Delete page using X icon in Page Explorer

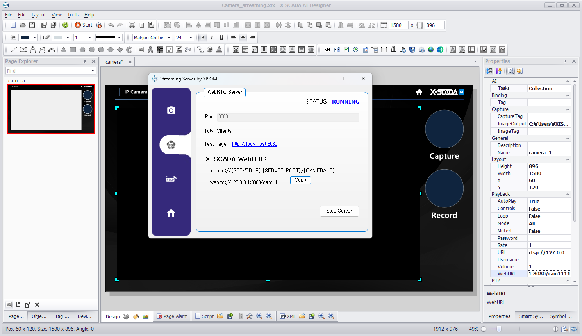coord(37,305)
